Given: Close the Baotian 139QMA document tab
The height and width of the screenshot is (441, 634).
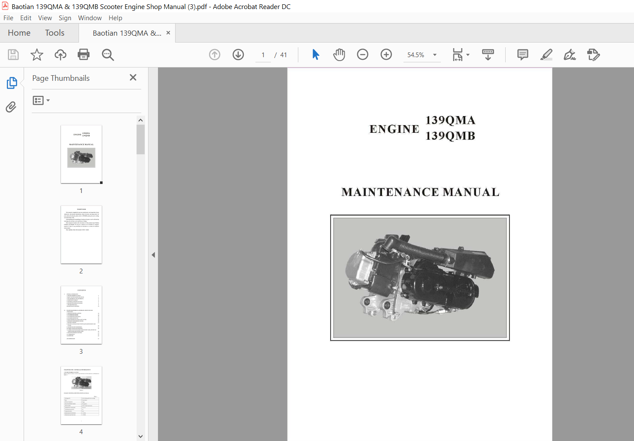Looking at the screenshot, I should 168,33.
